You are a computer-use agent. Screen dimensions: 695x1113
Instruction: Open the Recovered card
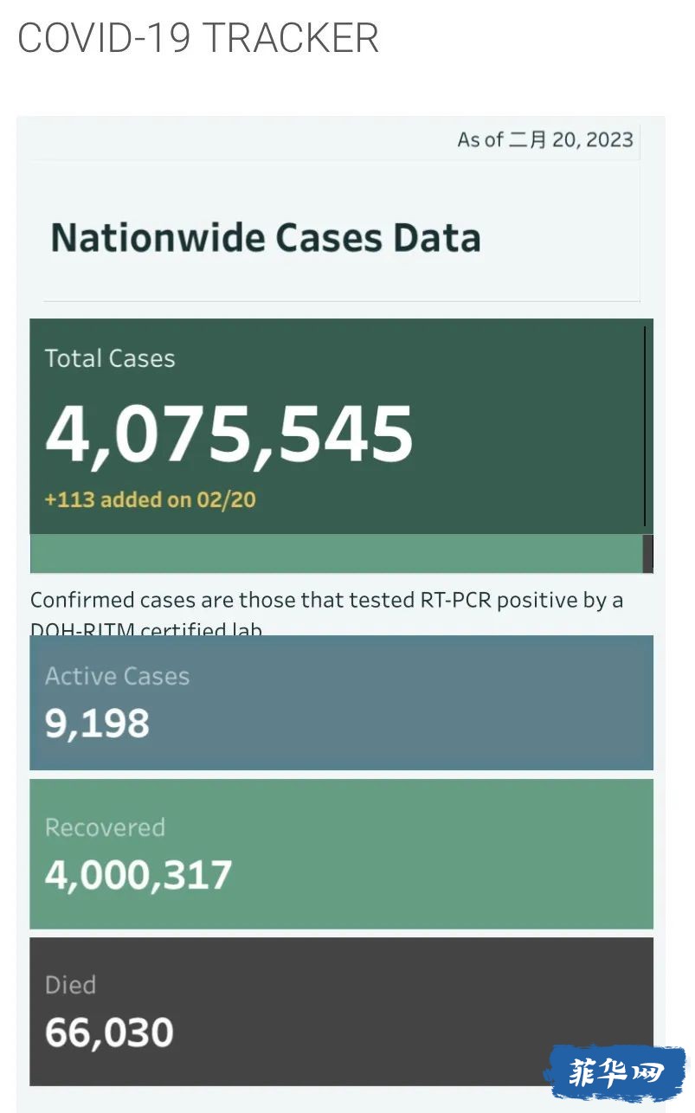point(341,854)
